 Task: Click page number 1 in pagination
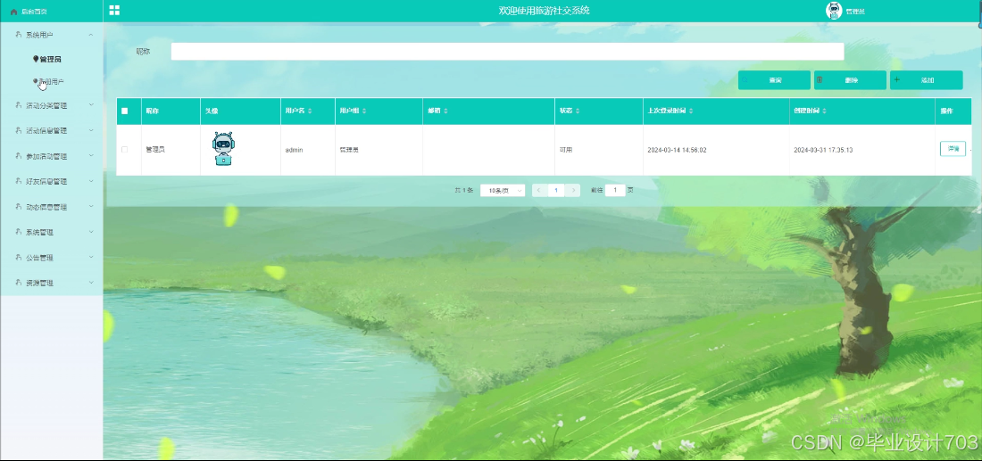point(555,190)
